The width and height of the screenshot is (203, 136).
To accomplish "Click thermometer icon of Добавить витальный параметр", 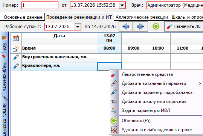I will [x=114, y=83].
